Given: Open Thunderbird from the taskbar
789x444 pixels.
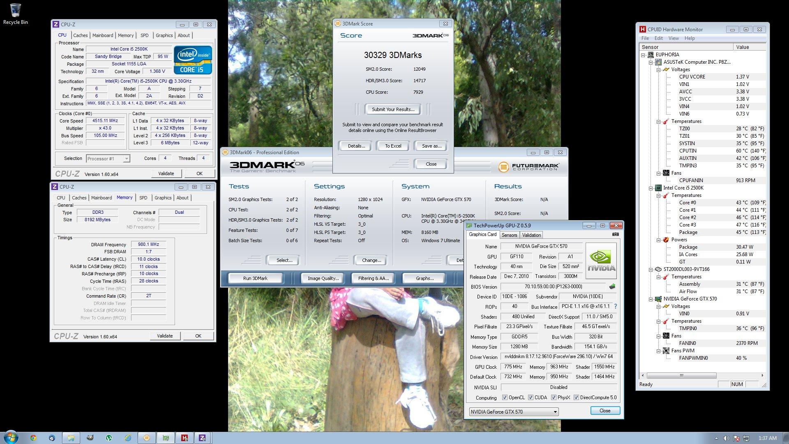Looking at the screenshot, I should click(x=52, y=438).
